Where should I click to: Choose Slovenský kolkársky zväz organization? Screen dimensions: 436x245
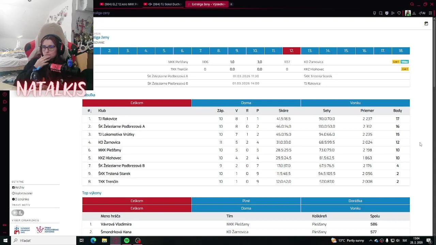22,230
